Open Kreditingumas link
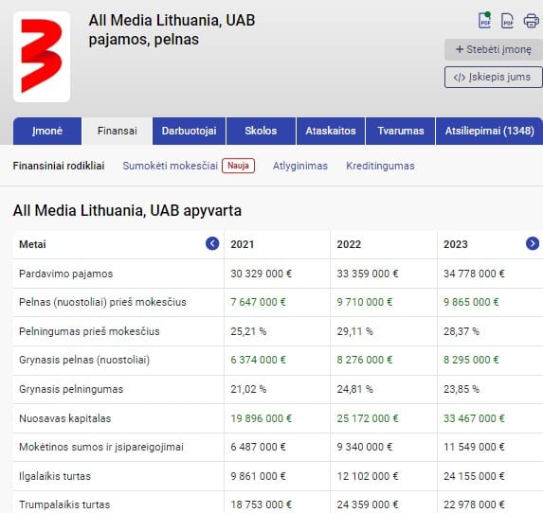The height and width of the screenshot is (513, 543). [x=380, y=166]
